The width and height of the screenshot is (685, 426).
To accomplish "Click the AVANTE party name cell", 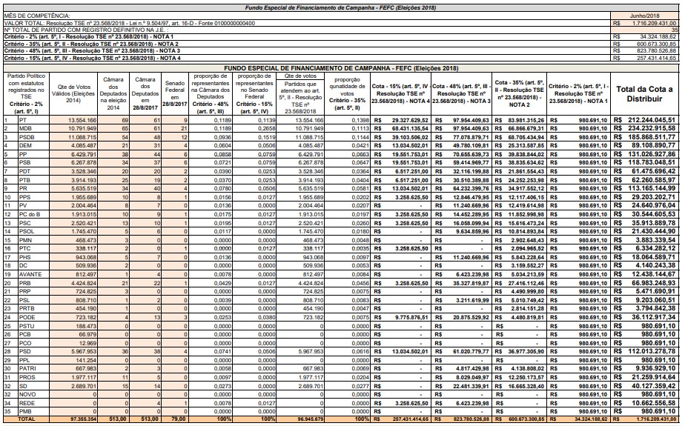I will (x=33, y=273).
